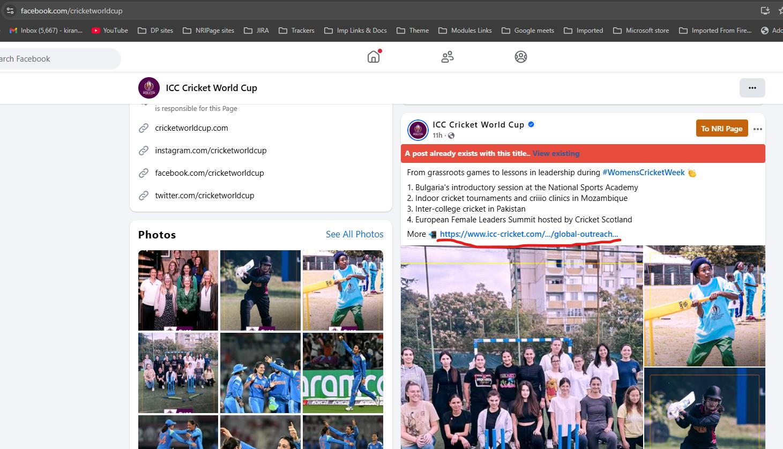
Task: Open the #WomensCricketWeek hashtag
Action: [644, 173]
